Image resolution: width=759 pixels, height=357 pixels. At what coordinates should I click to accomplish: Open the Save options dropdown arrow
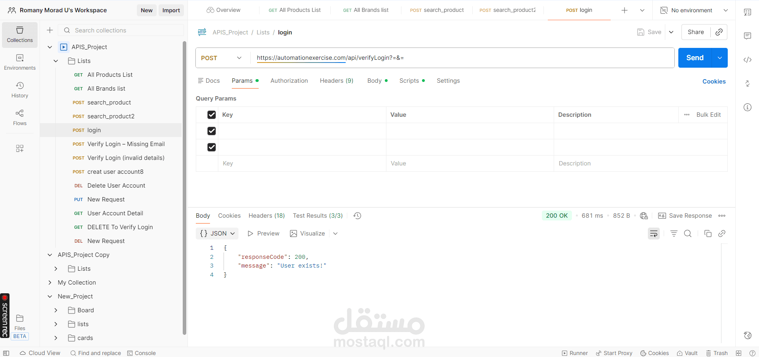(671, 32)
